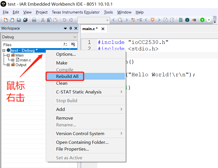This screenshot has height=168, width=218.
Task: Choose Options... in context menu
Action: 86,54
